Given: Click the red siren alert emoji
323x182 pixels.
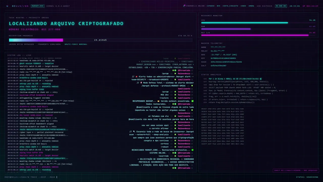Looking at the screenshot, I should pos(137,77).
